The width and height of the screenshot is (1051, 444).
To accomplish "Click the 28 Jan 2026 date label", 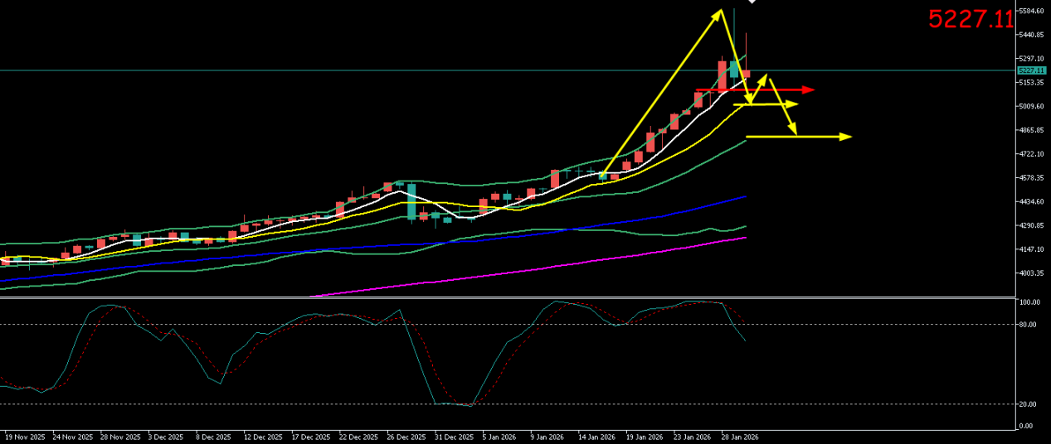I will click(738, 437).
